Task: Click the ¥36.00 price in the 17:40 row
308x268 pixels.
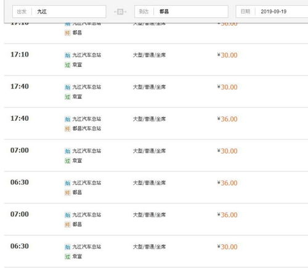Action: tap(227, 119)
